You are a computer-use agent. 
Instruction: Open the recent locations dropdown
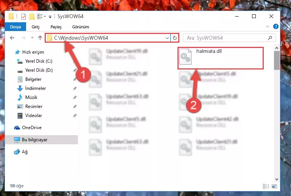click(32, 38)
